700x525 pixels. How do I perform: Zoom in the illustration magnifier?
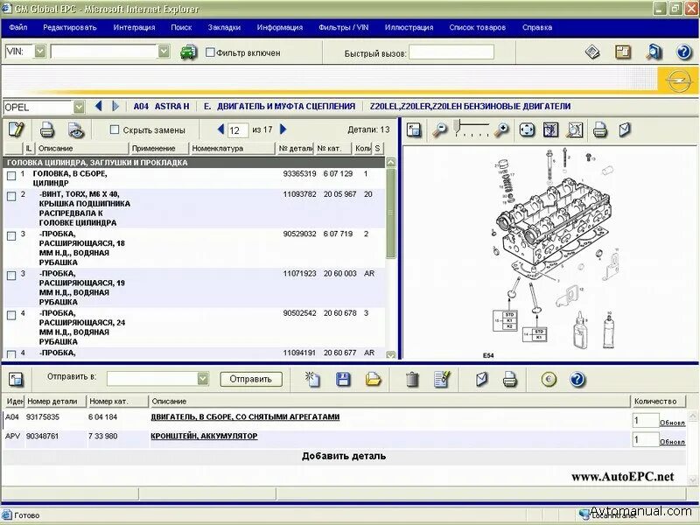(x=501, y=129)
